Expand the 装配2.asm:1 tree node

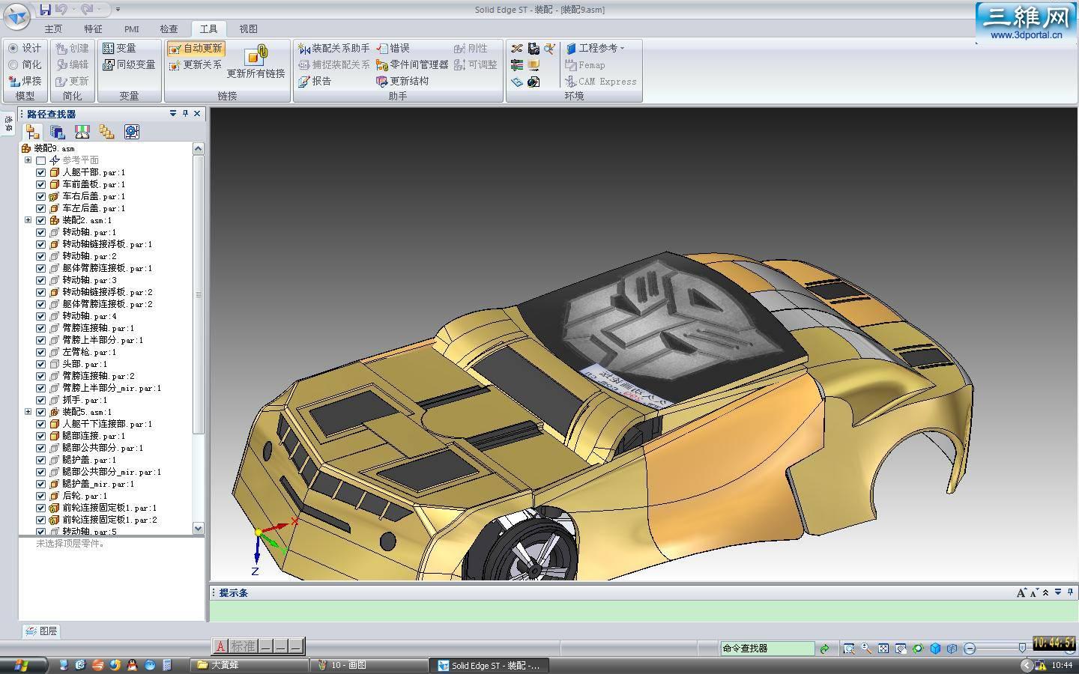pyautogui.click(x=28, y=220)
